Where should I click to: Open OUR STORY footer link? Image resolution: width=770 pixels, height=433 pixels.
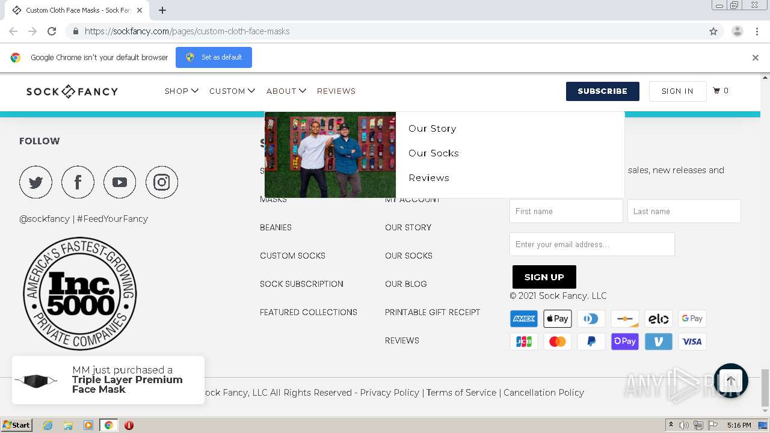(x=408, y=227)
